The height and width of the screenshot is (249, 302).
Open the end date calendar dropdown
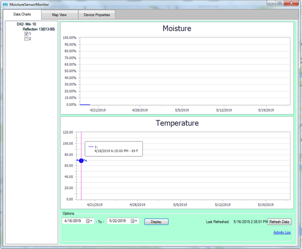pos(134,221)
